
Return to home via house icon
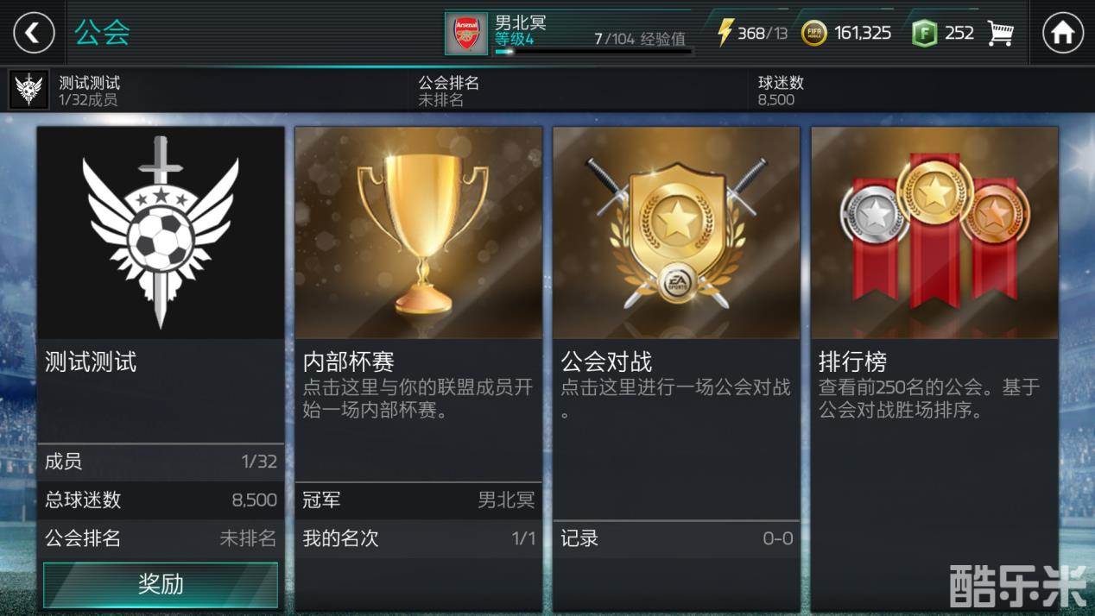(1063, 33)
